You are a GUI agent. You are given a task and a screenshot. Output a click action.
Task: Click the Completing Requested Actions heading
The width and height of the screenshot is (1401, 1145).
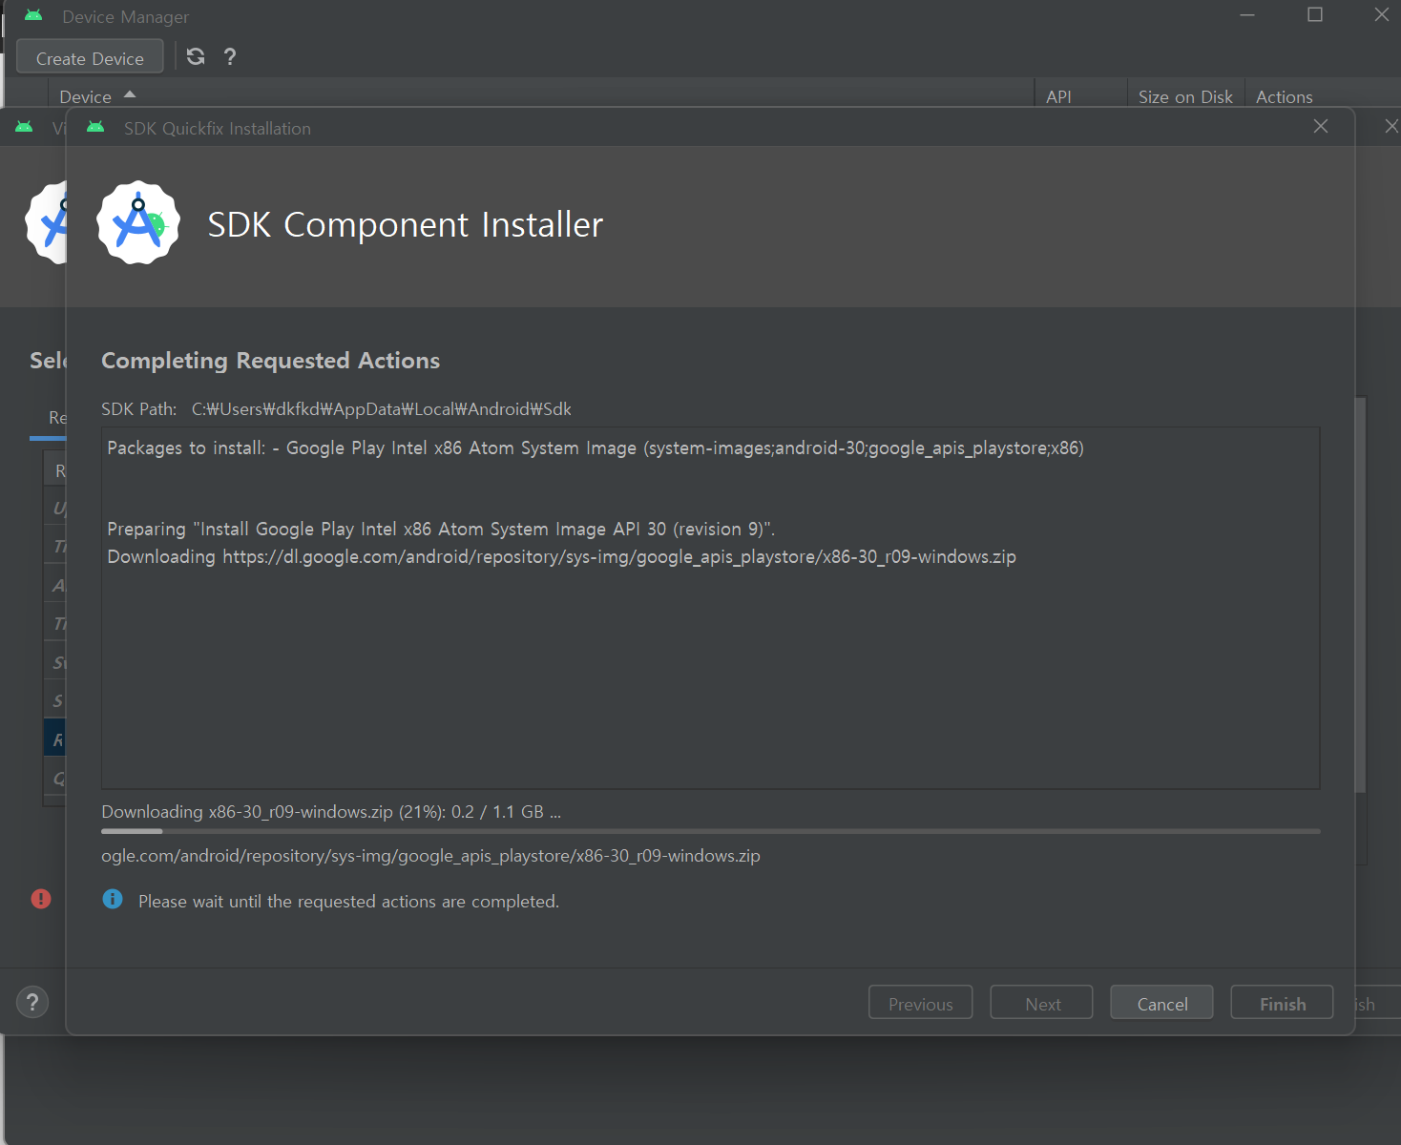pyautogui.click(x=270, y=361)
